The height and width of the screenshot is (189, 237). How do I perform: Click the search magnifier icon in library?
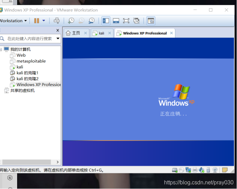coord(2,39)
